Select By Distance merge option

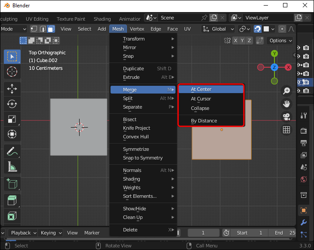point(204,121)
